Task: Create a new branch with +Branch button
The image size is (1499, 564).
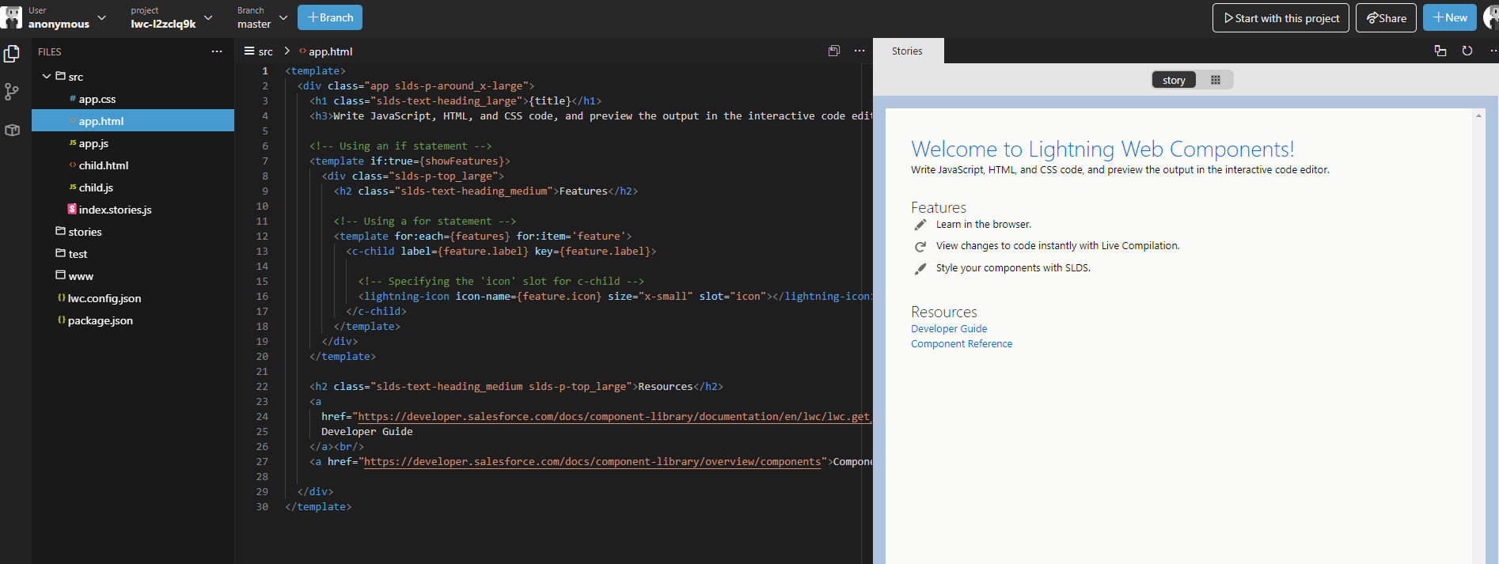Action: pyautogui.click(x=330, y=17)
